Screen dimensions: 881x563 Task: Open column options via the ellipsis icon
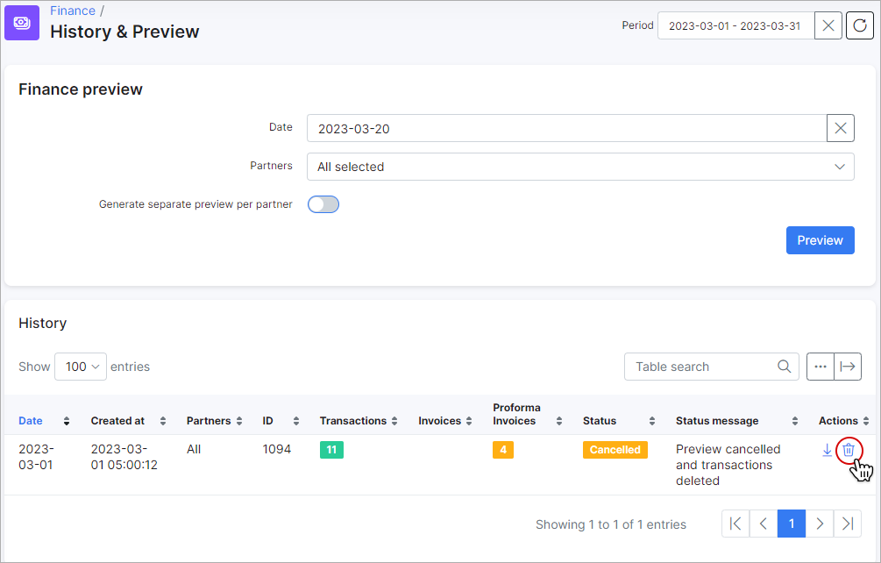click(x=820, y=366)
